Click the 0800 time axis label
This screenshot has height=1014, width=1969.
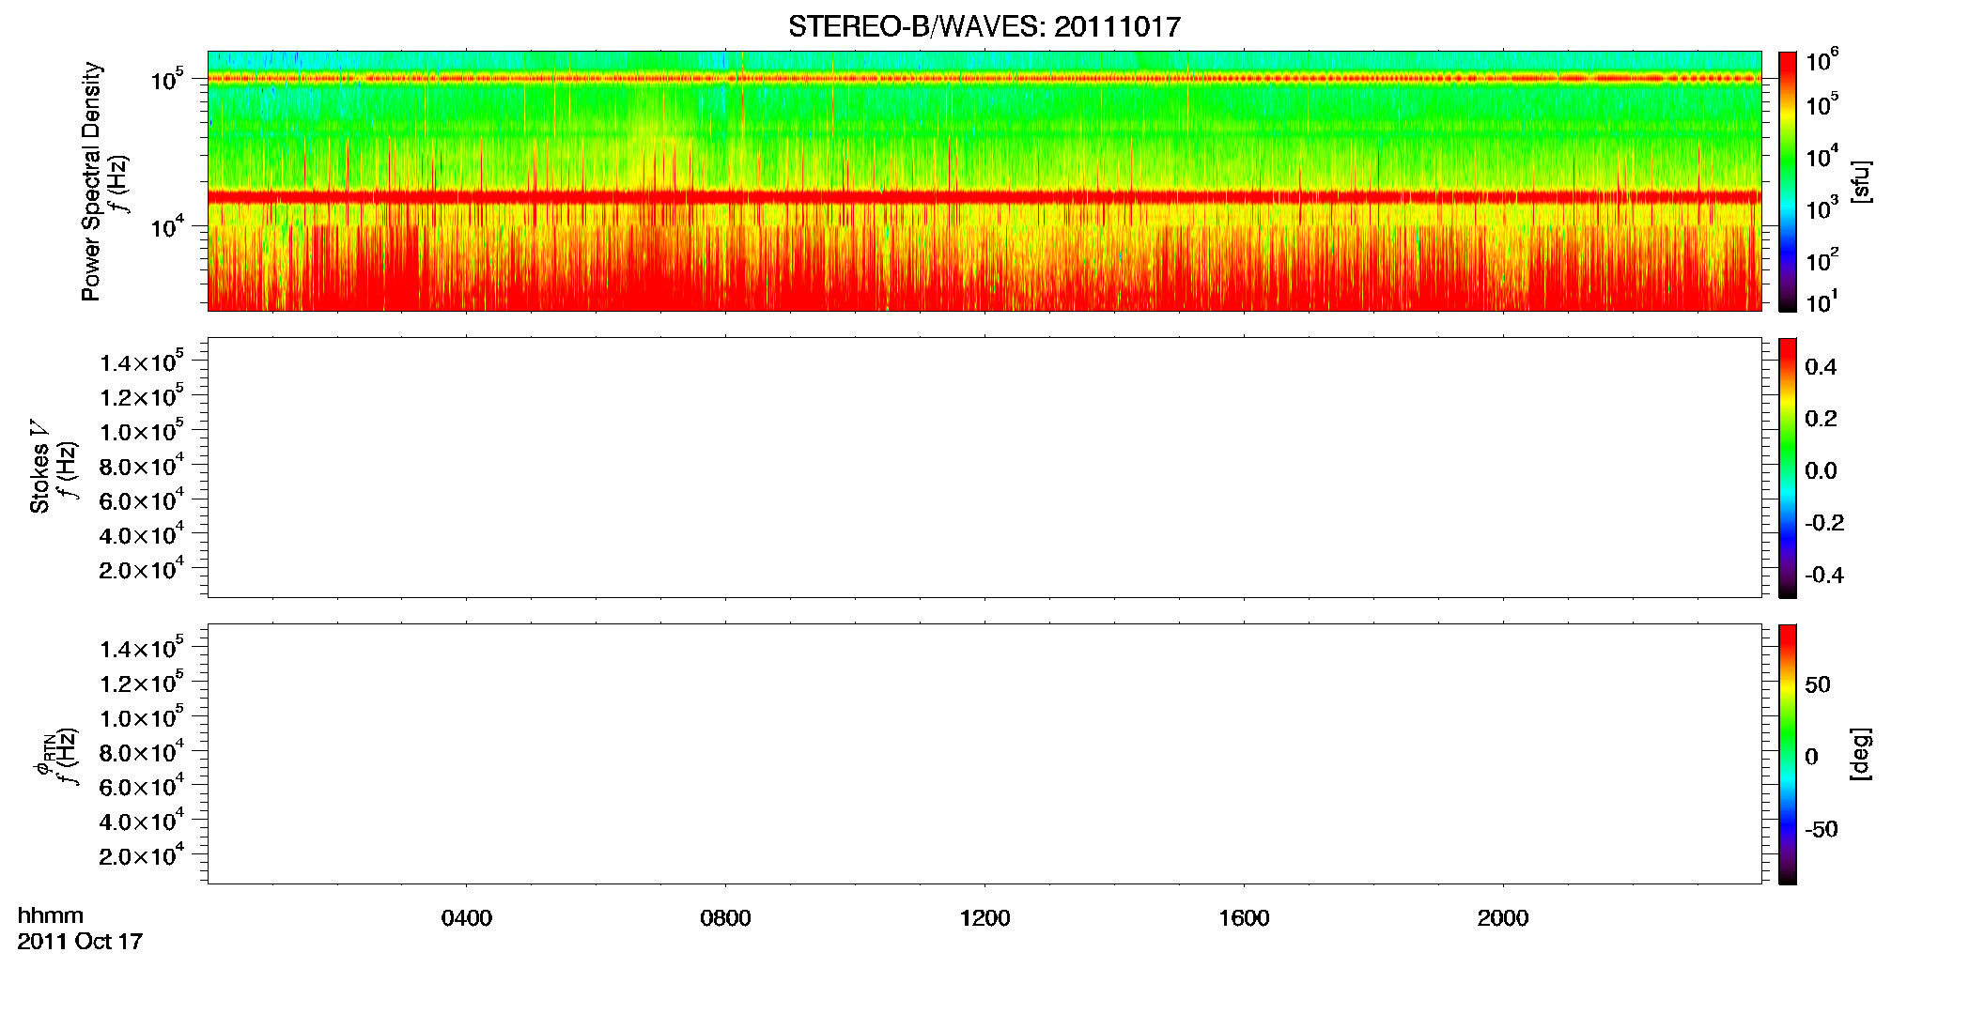(x=725, y=918)
